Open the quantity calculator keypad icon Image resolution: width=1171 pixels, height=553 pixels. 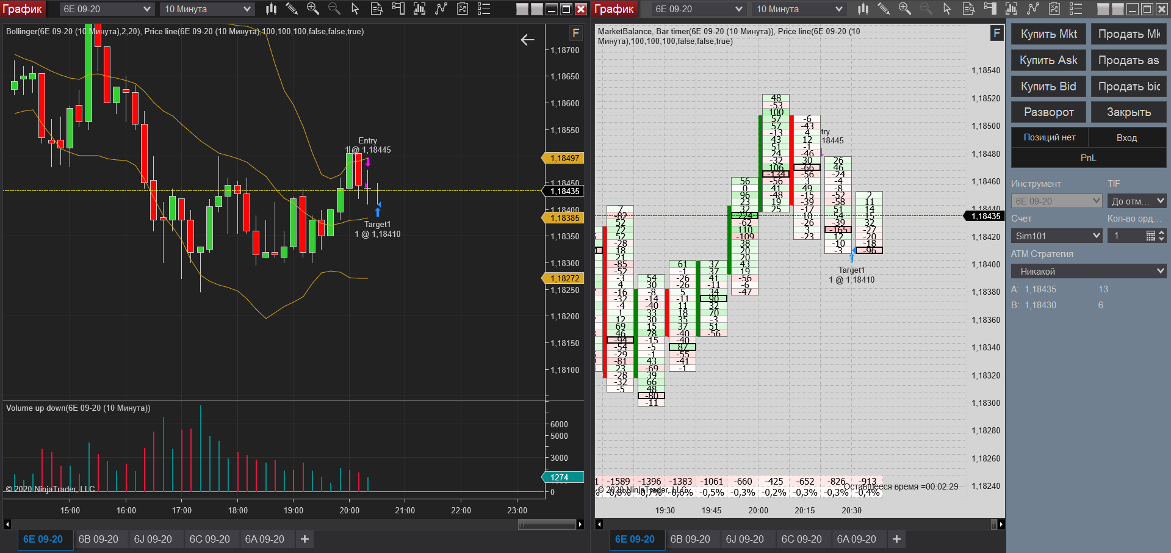(1151, 236)
